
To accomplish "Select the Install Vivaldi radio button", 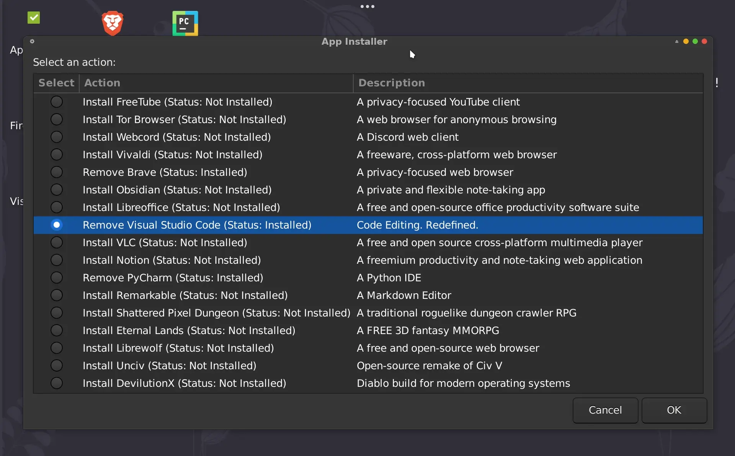I will pyautogui.click(x=57, y=154).
